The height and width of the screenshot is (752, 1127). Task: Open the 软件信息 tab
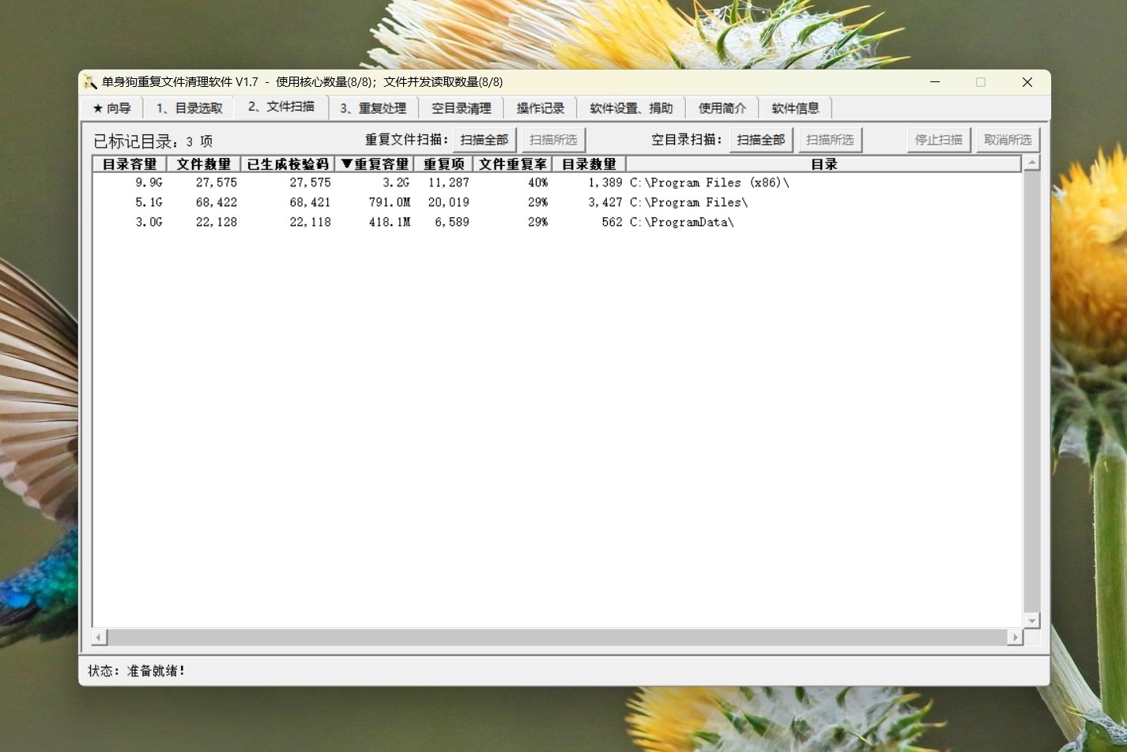[x=795, y=108]
